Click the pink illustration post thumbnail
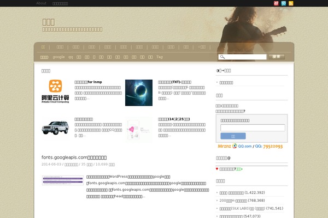The height and width of the screenshot is (218, 328). [x=139, y=129]
